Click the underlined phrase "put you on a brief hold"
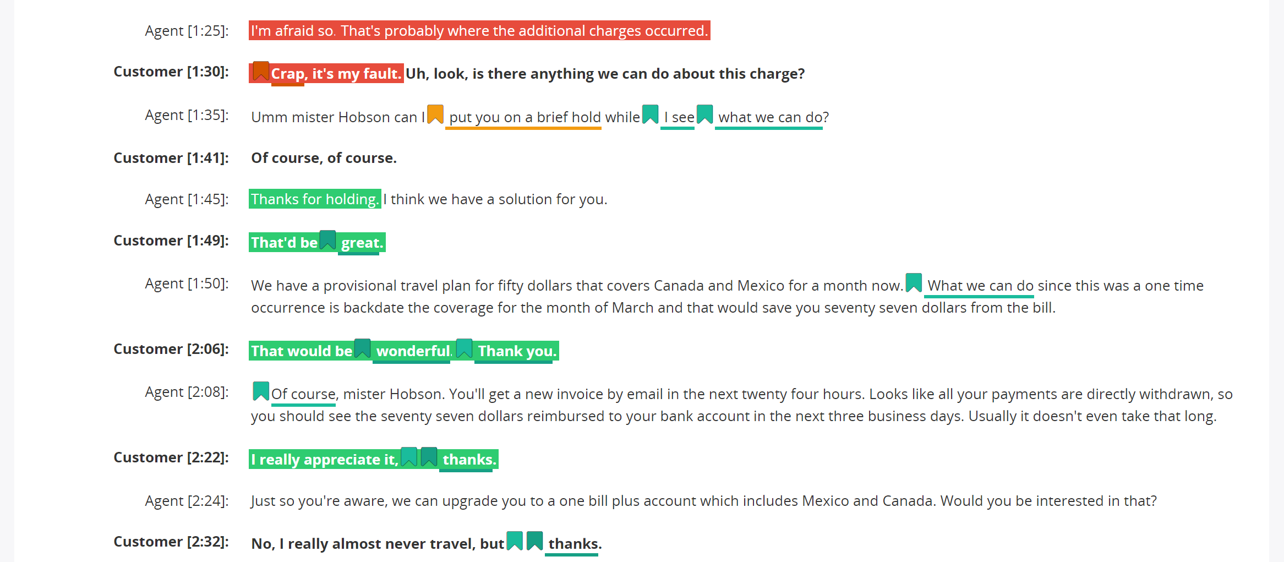Viewport: 1284px width, 562px height. [x=524, y=117]
